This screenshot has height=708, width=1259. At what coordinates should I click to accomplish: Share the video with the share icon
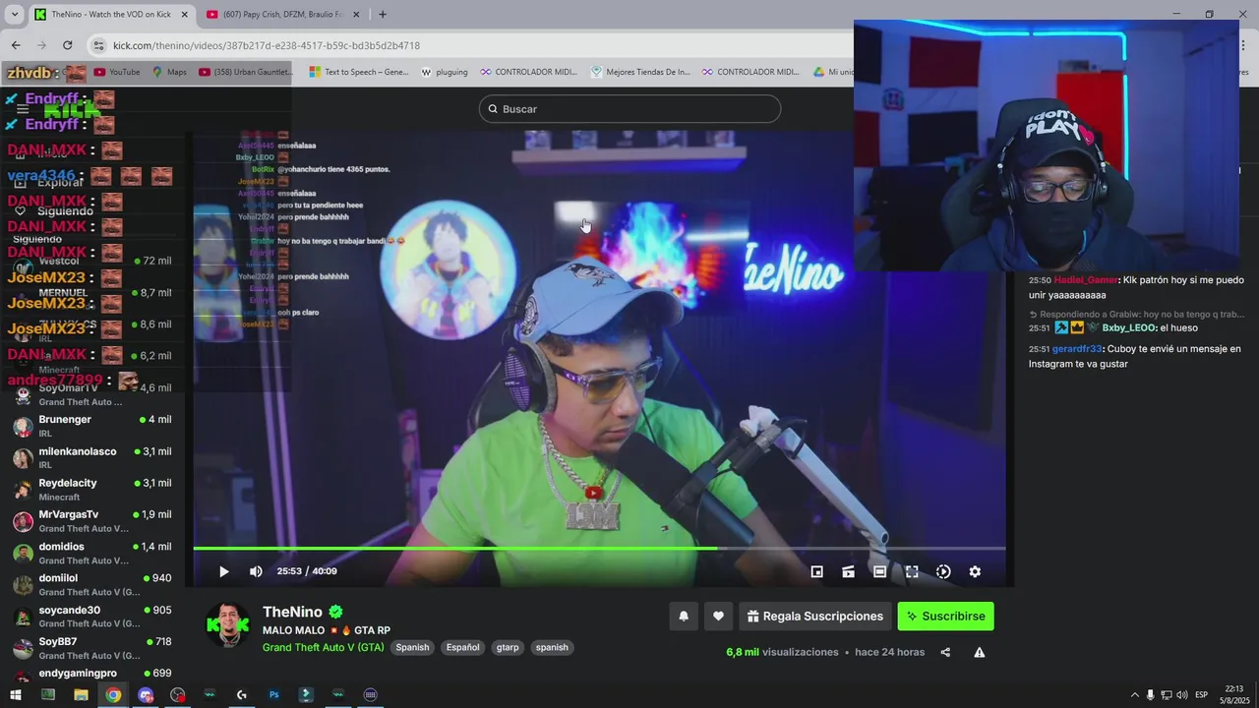(945, 652)
